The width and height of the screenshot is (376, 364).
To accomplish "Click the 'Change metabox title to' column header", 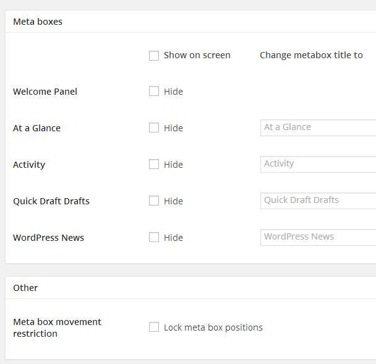I will [x=311, y=56].
